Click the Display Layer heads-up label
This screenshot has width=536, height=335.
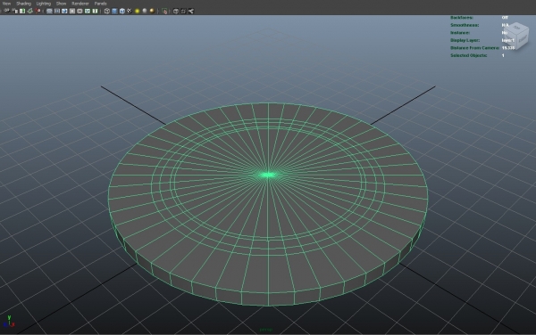point(465,40)
